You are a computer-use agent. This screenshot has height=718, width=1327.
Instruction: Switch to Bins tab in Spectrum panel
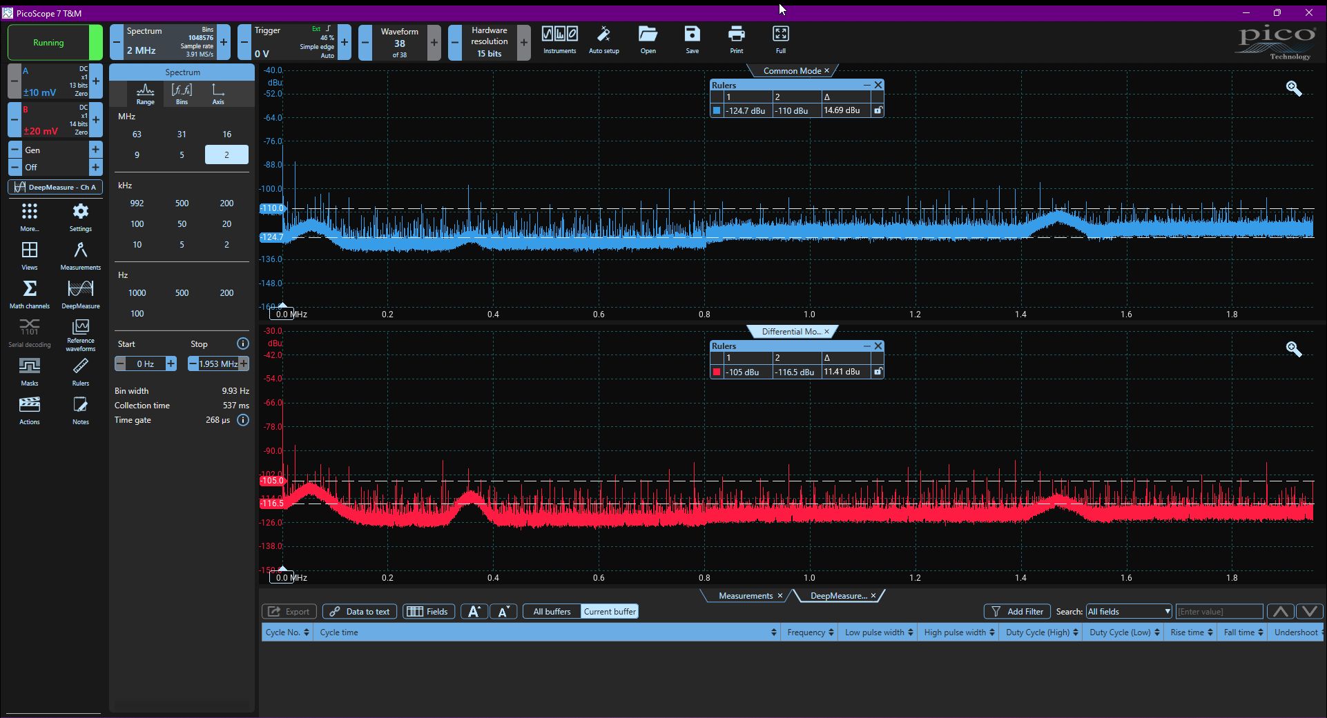[x=182, y=94]
